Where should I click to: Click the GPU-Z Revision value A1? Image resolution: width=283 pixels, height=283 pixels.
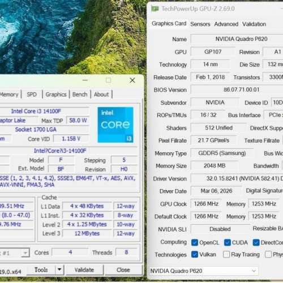[x=273, y=52]
